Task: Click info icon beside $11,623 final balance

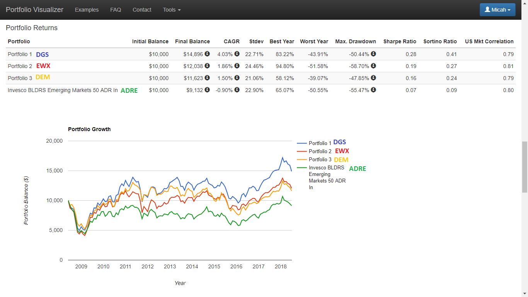Action: pyautogui.click(x=207, y=78)
